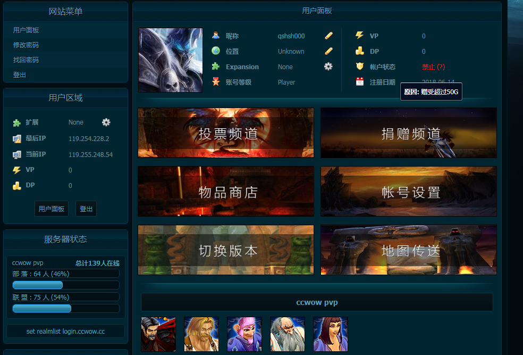Click the gear icon next to 扩展 None
523x355 pixels.
pyautogui.click(x=106, y=122)
